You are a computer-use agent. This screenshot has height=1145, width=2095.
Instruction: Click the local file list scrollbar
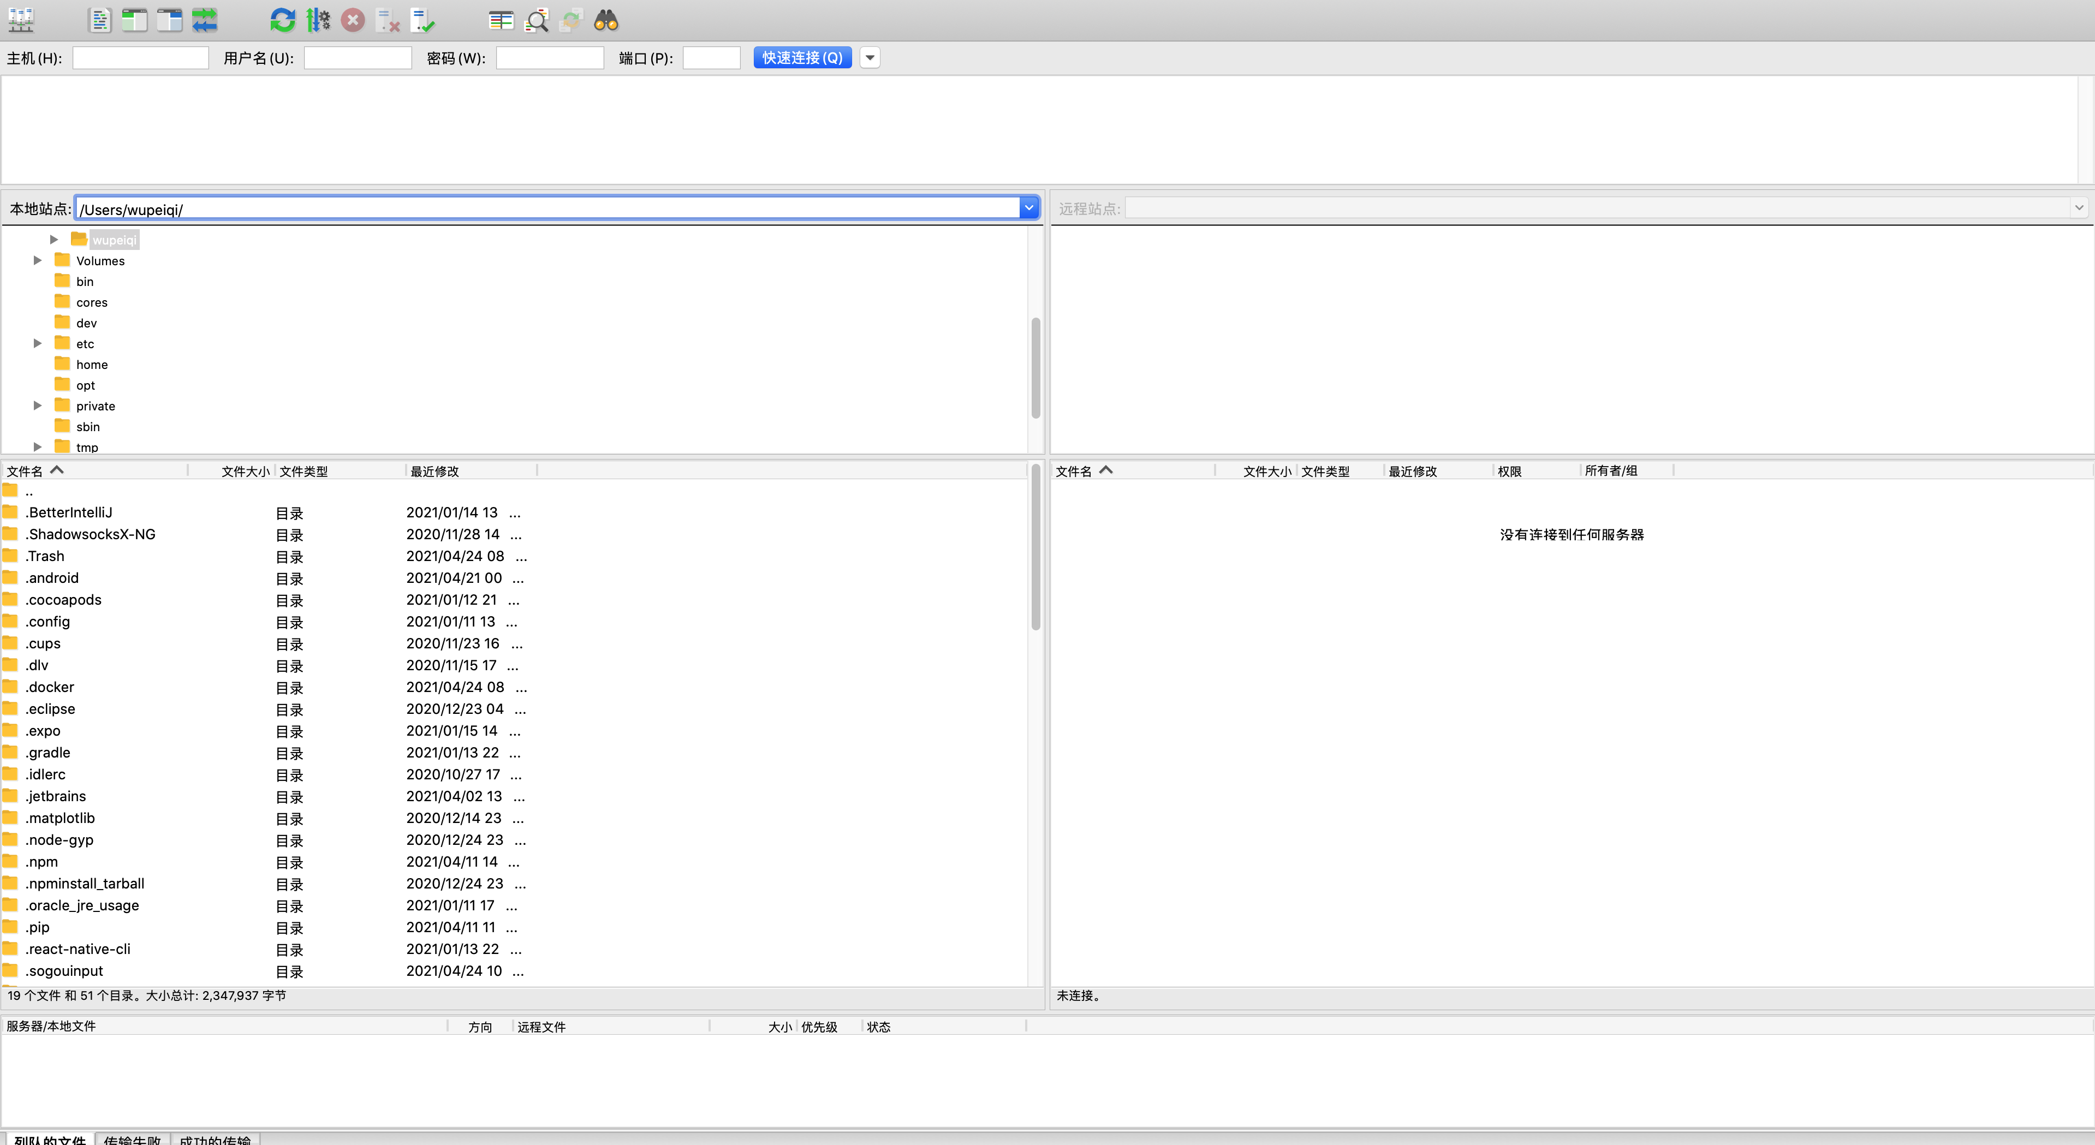1035,546
